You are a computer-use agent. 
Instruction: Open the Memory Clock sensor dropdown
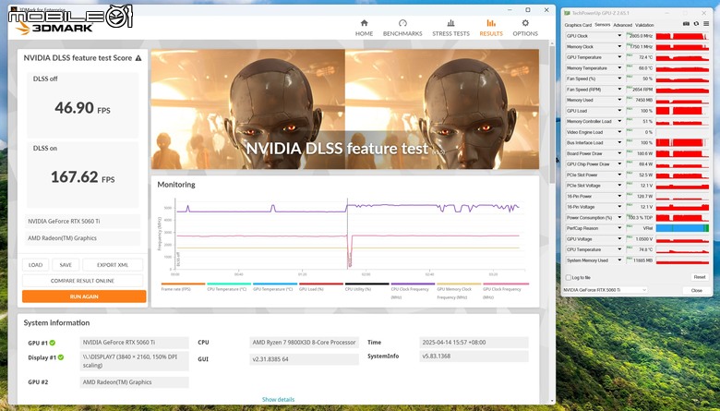click(619, 46)
